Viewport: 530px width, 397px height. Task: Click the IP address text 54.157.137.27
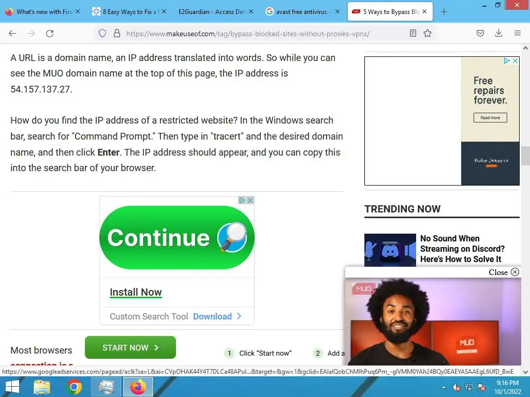tap(41, 89)
